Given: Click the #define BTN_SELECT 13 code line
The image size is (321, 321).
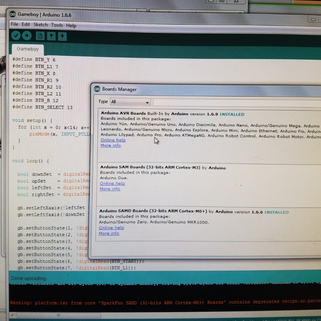Looking at the screenshot, I should click(42, 107).
